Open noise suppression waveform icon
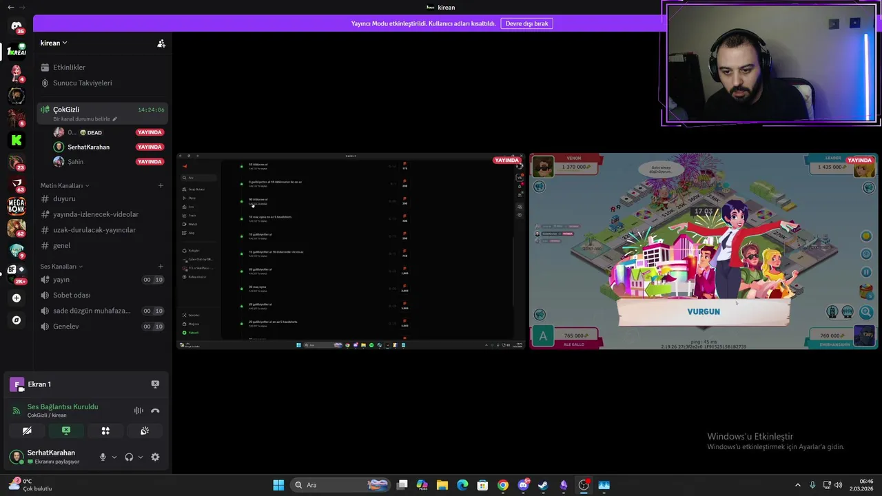This screenshot has width=882, height=496. pyautogui.click(x=139, y=411)
